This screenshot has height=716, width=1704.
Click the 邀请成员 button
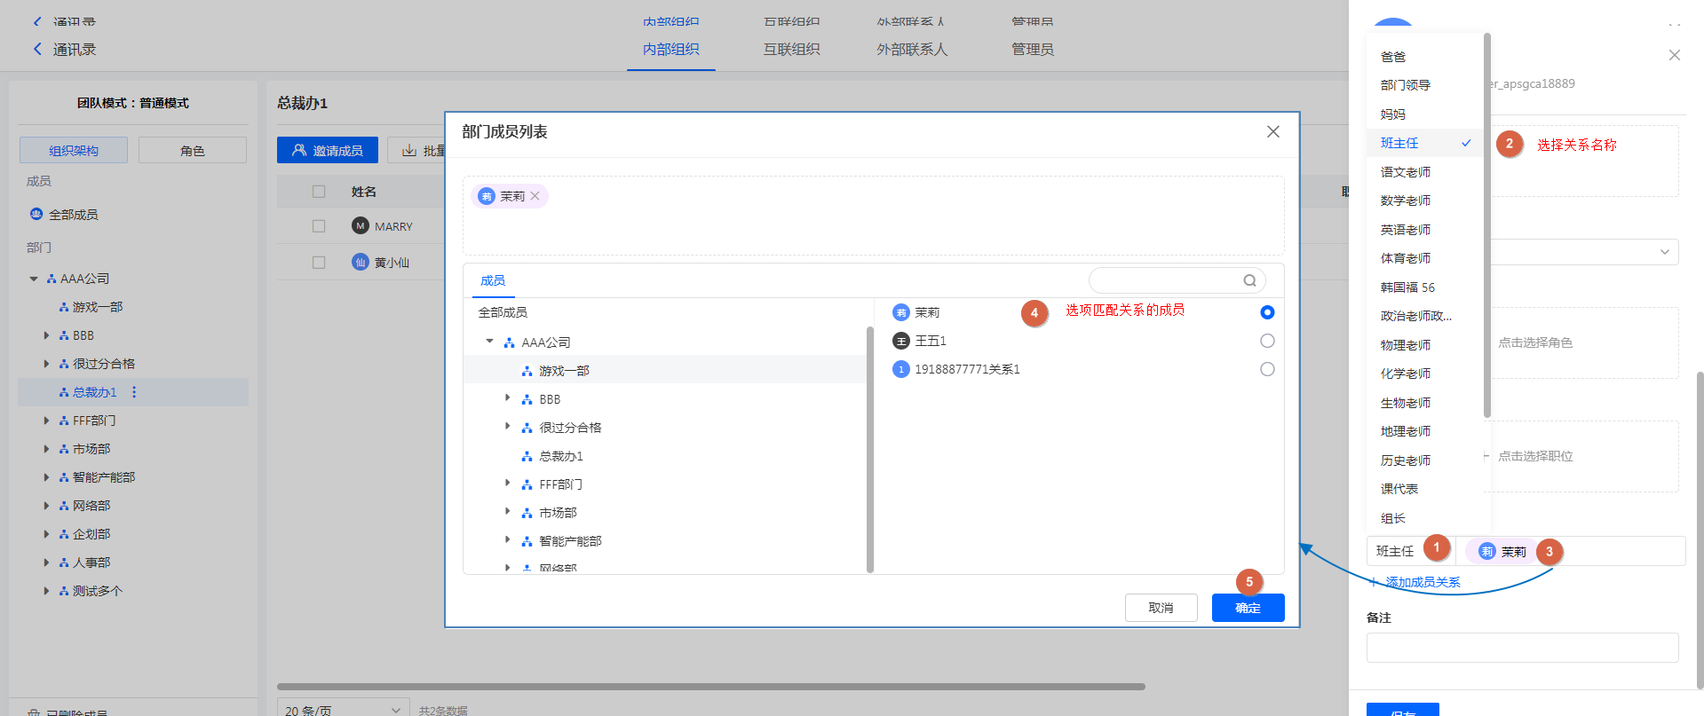coord(327,151)
